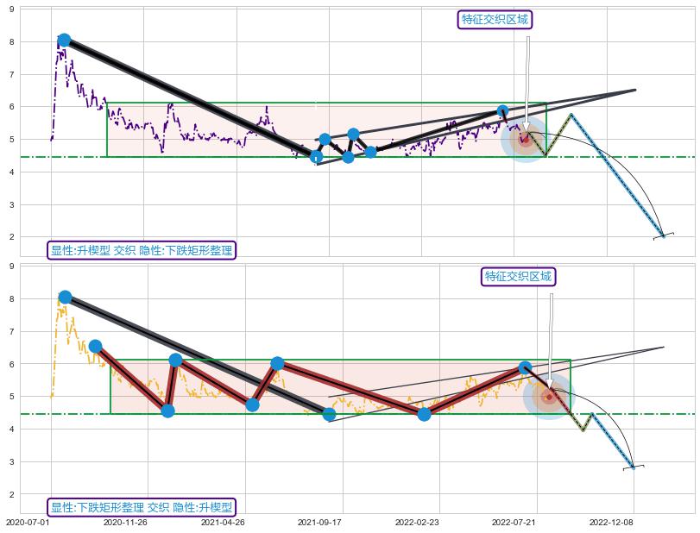Viewport: 700px width, 533px height.
Task: Click the yellow-green forecast peak in top chart
Action: 570,115
